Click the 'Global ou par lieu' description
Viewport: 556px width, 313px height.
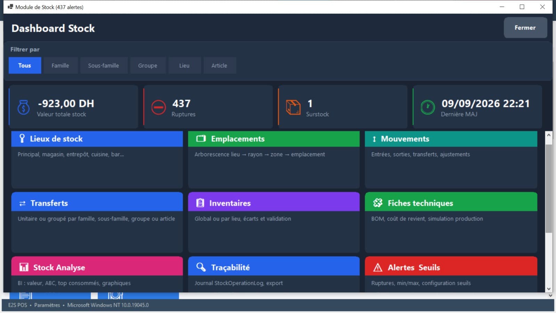pyautogui.click(x=243, y=219)
